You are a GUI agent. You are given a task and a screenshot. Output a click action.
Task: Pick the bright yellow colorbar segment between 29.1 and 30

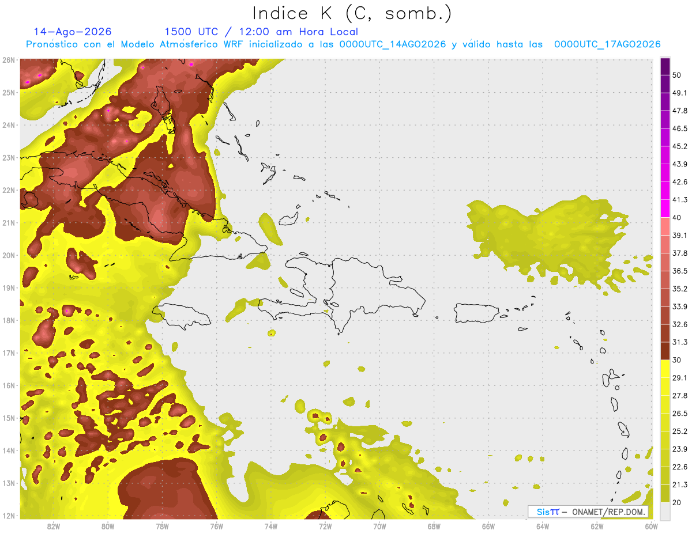click(x=665, y=369)
